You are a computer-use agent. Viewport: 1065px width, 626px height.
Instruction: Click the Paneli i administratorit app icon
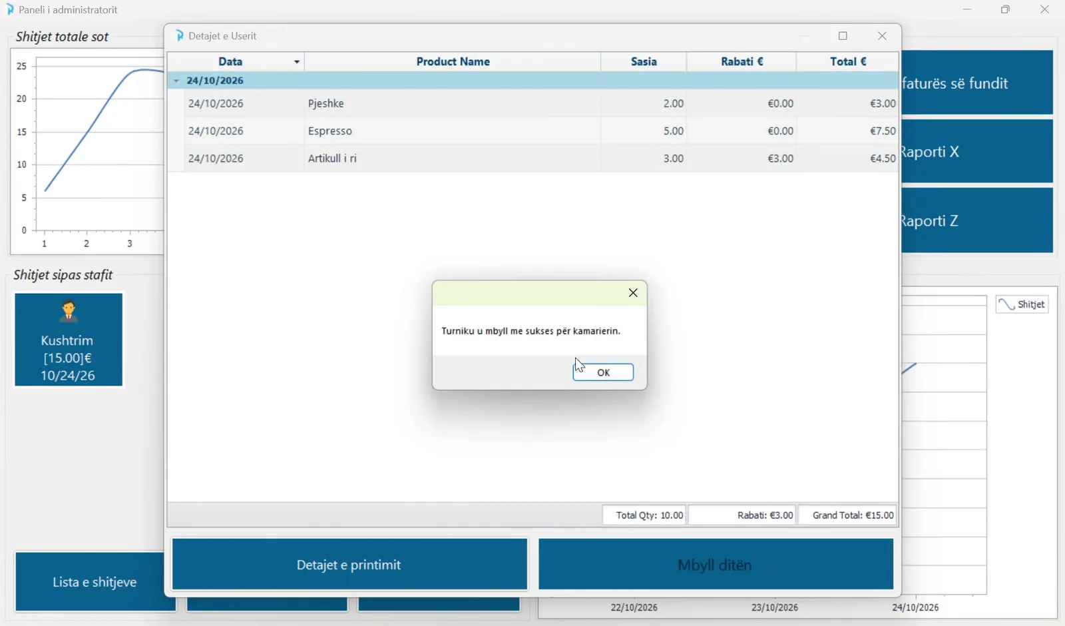[x=10, y=10]
